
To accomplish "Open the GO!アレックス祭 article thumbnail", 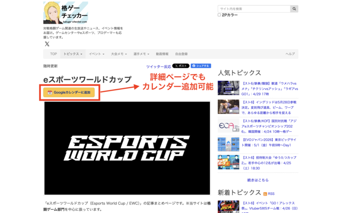I will pyautogui.click(x=228, y=207).
